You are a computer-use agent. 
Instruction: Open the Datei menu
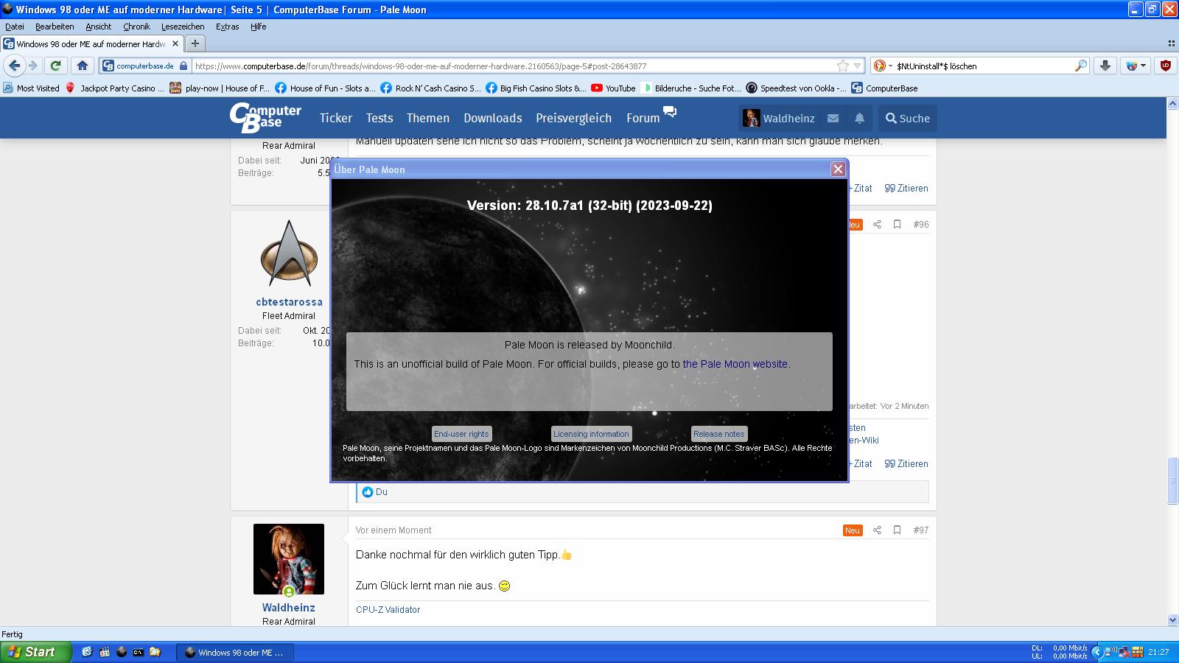15,27
